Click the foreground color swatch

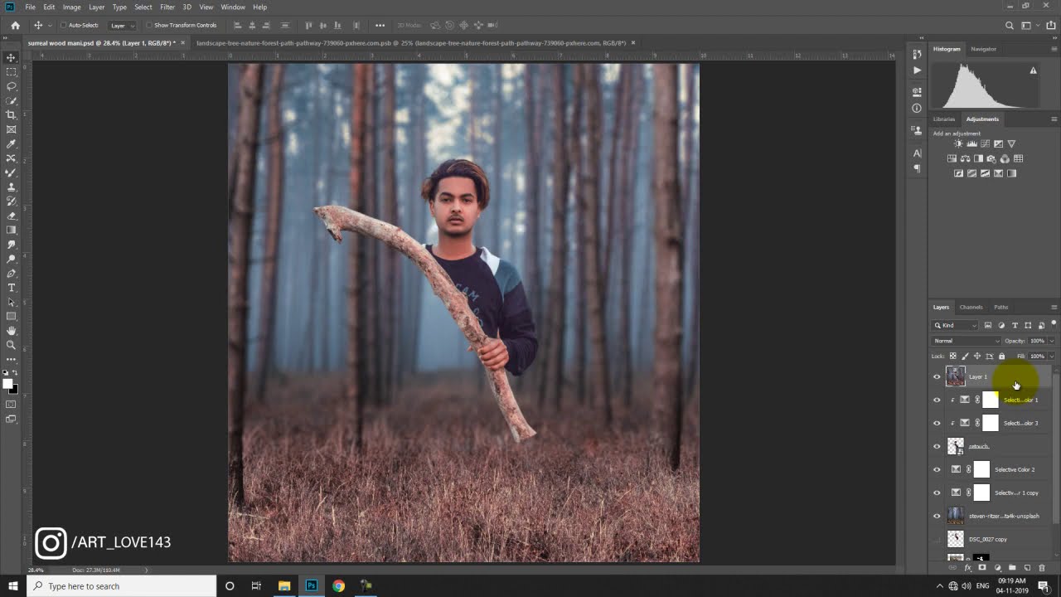8,383
